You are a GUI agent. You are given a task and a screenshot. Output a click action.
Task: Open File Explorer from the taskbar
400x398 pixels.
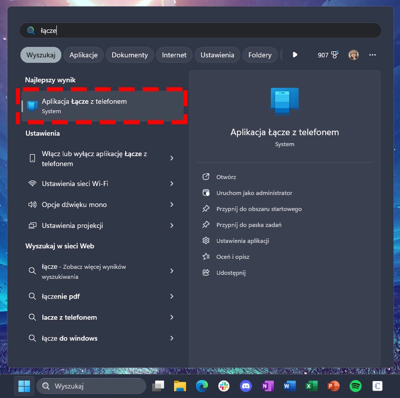click(x=180, y=386)
